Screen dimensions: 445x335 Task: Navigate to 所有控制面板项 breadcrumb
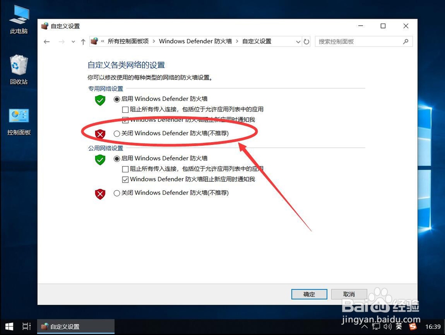tap(128, 41)
